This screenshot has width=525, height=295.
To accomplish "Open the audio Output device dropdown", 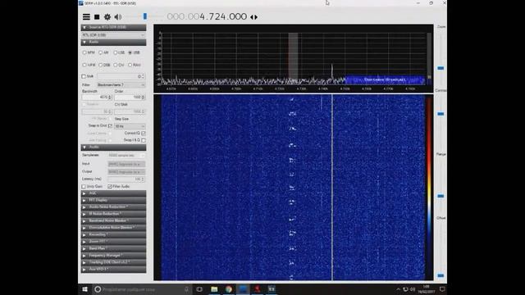I will (126, 171).
